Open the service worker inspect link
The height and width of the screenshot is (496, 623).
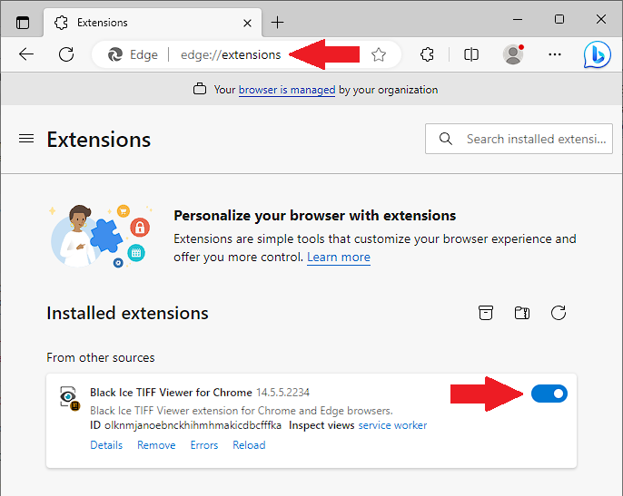(392, 425)
